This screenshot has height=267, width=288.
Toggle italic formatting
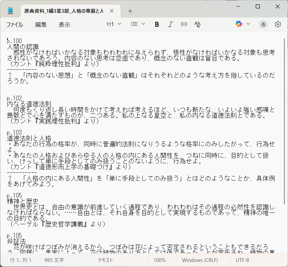170,24
